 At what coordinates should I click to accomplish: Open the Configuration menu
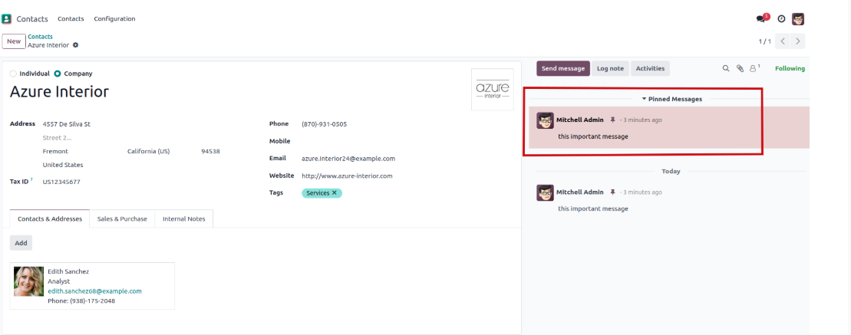(x=114, y=18)
